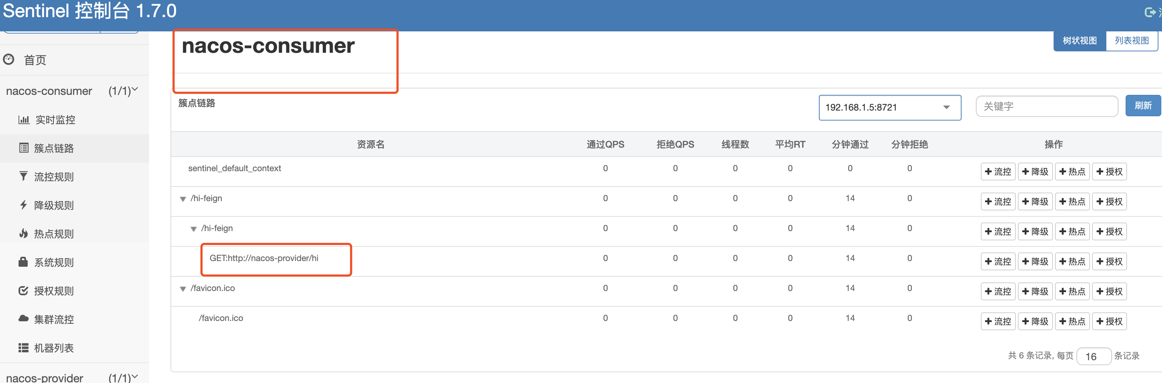Click the 热点规则 flame icon
Image resolution: width=1162 pixels, height=383 pixels.
[24, 233]
